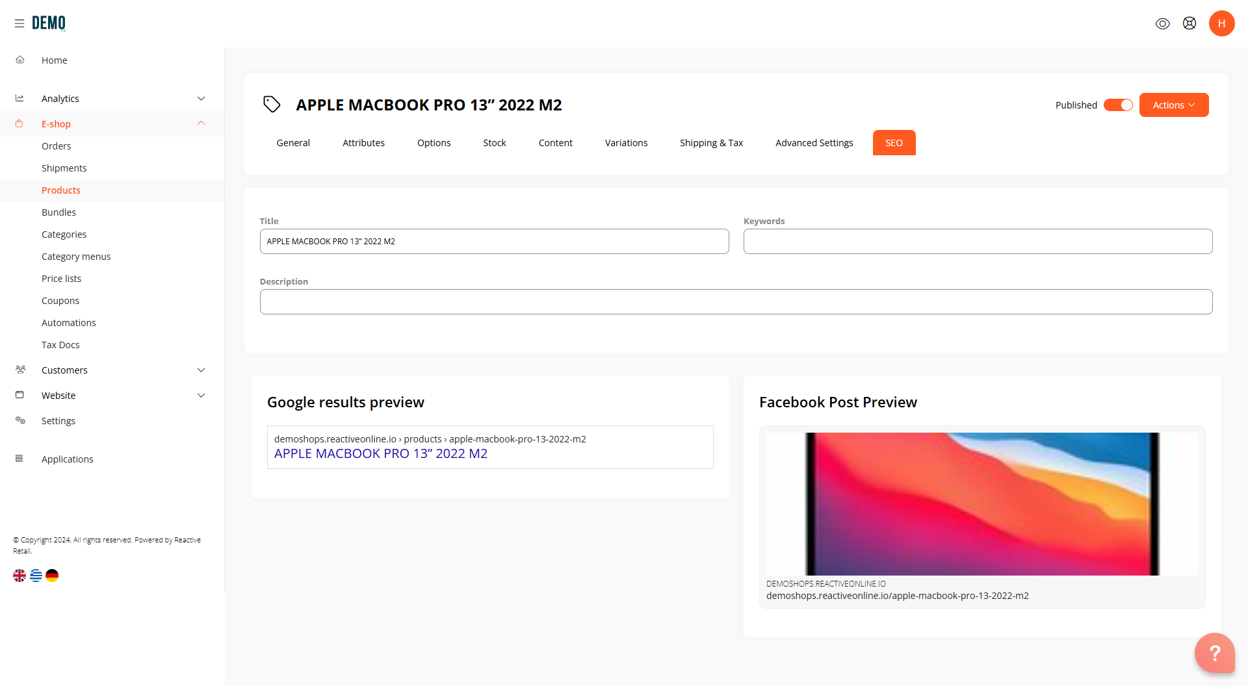This screenshot has height=686, width=1248.
Task: Click the Facebook preview MacBook image
Action: (982, 504)
